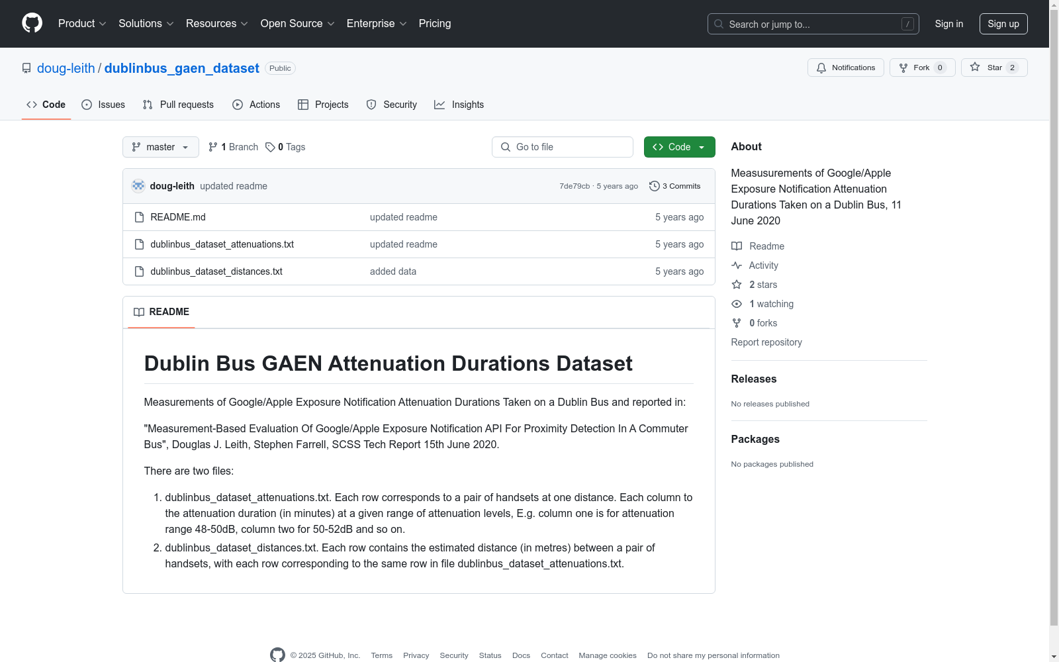Click the doug-leith avatar in commit row

138,186
